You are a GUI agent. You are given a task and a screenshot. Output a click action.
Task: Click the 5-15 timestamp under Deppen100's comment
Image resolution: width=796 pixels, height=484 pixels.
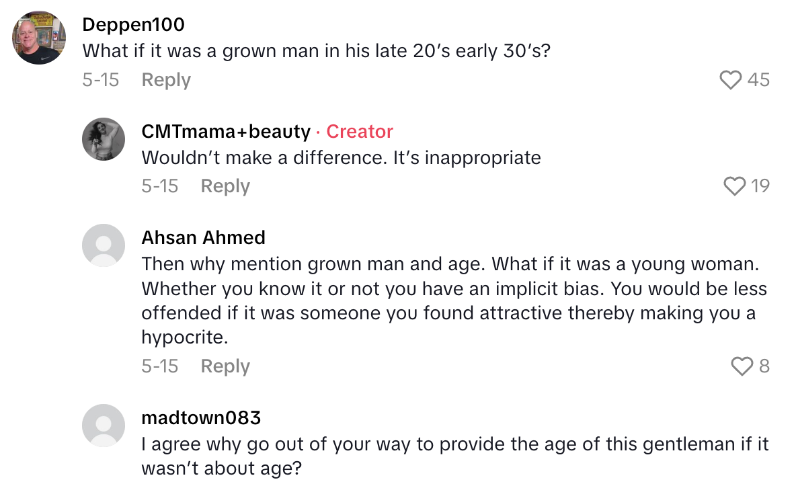101,79
